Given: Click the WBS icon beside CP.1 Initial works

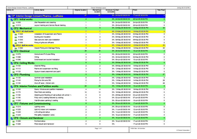Looking at the screenshot, I should [12, 19].
